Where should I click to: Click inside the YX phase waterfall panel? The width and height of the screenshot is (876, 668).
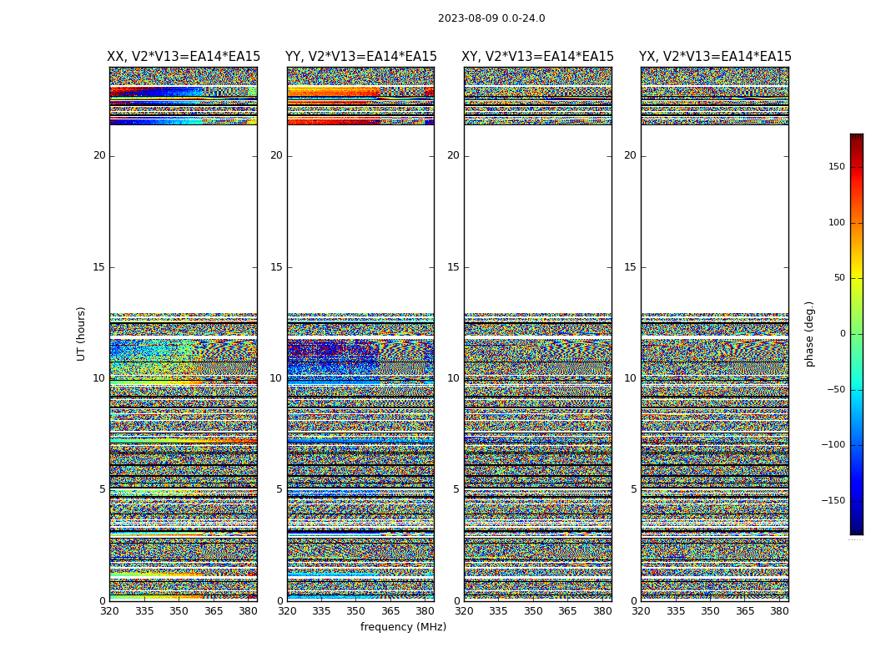(x=715, y=334)
